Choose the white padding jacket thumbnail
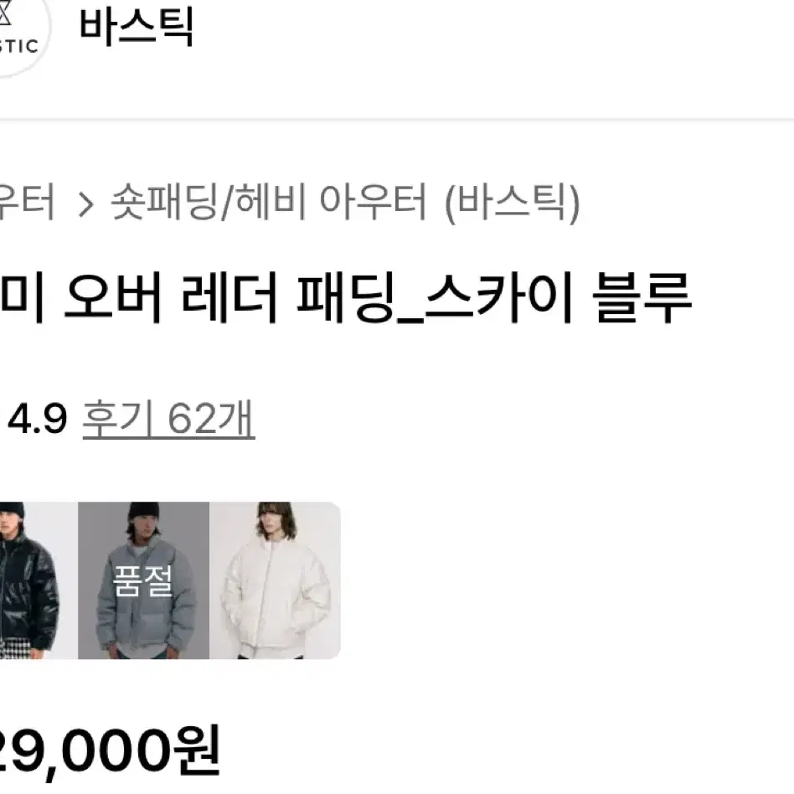 tap(275, 580)
